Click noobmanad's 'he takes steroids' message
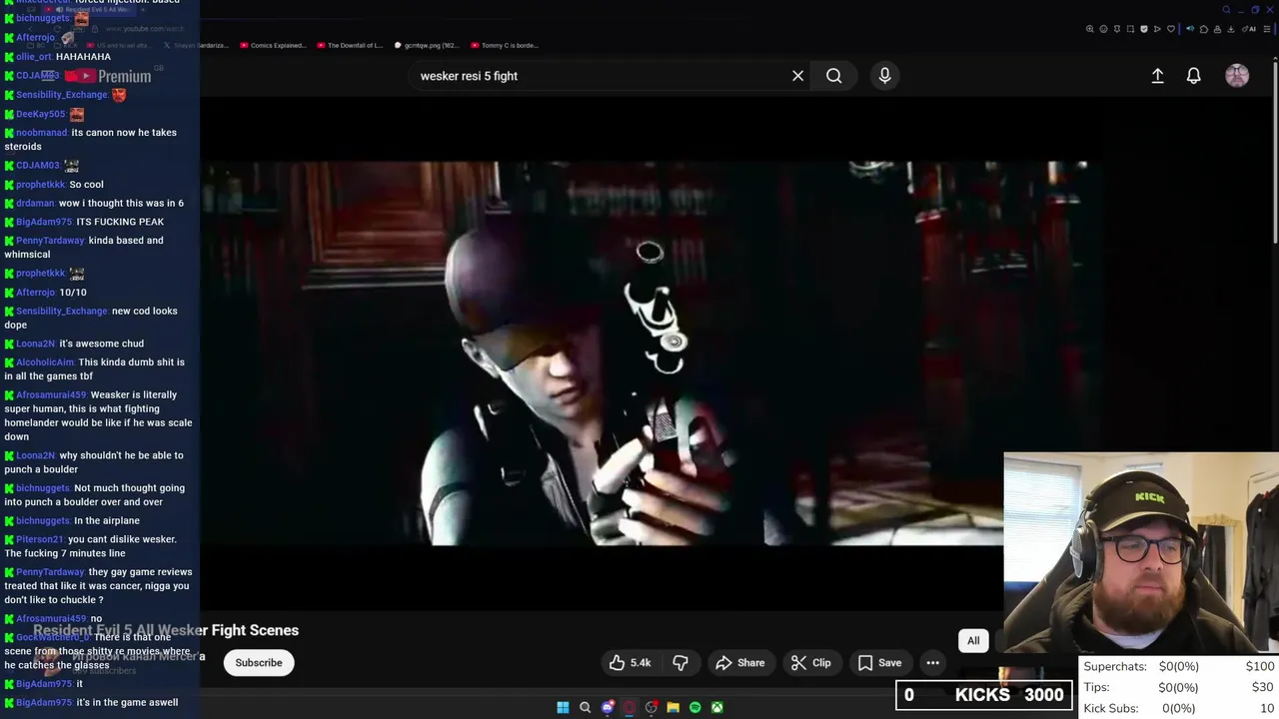The image size is (1279, 719). (91, 140)
